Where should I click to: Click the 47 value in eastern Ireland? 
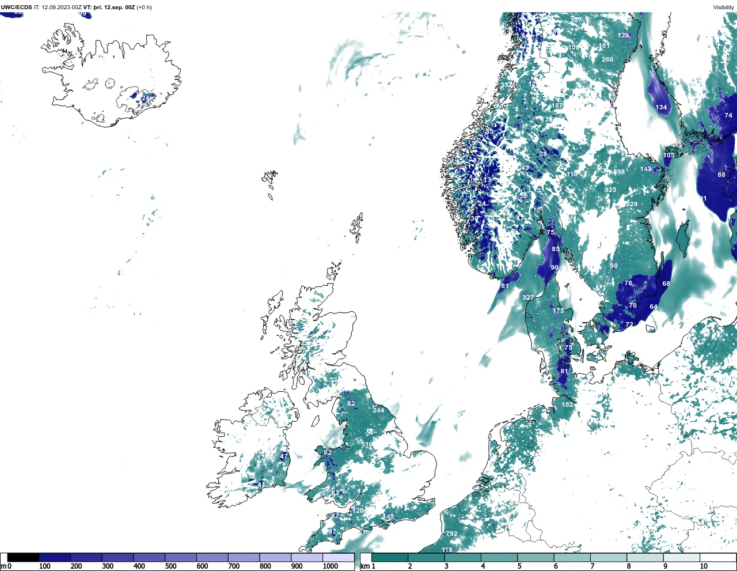(283, 456)
